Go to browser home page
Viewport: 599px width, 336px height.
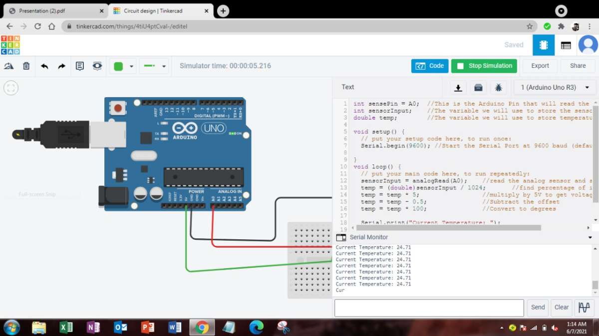pos(52,26)
